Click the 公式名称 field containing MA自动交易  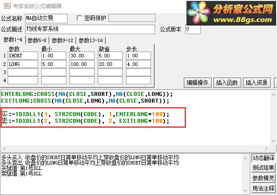click(46, 18)
